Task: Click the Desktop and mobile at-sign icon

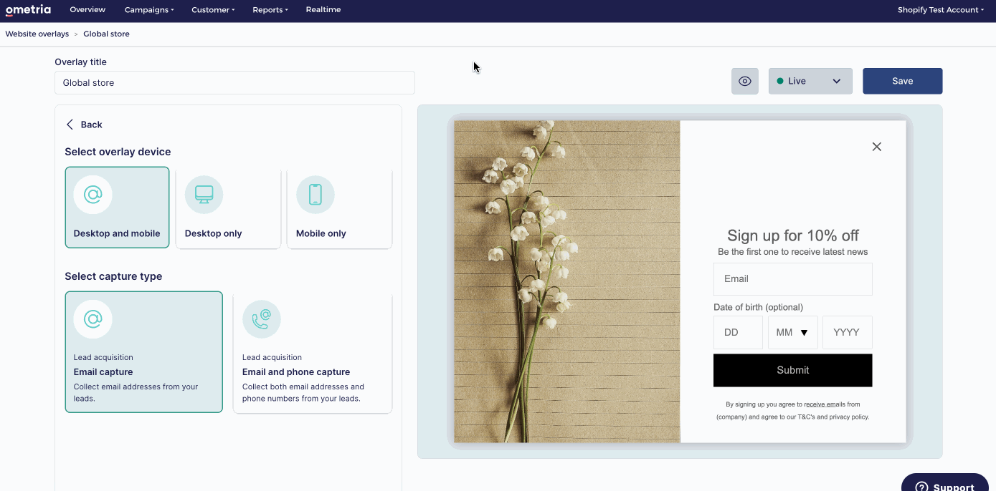Action: (x=93, y=195)
